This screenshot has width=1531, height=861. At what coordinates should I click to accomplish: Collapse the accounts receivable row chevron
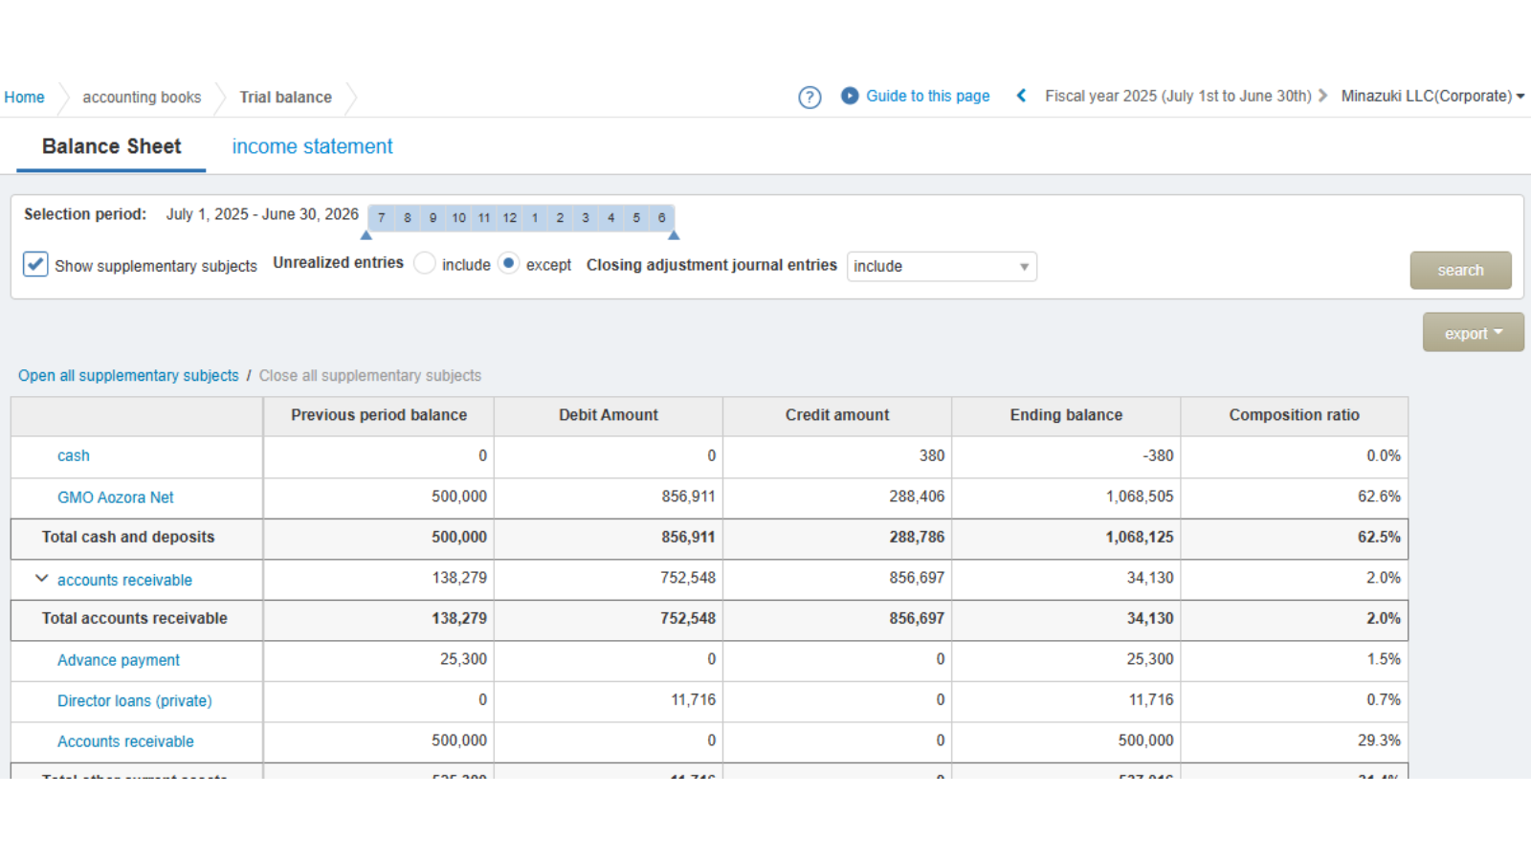click(41, 579)
